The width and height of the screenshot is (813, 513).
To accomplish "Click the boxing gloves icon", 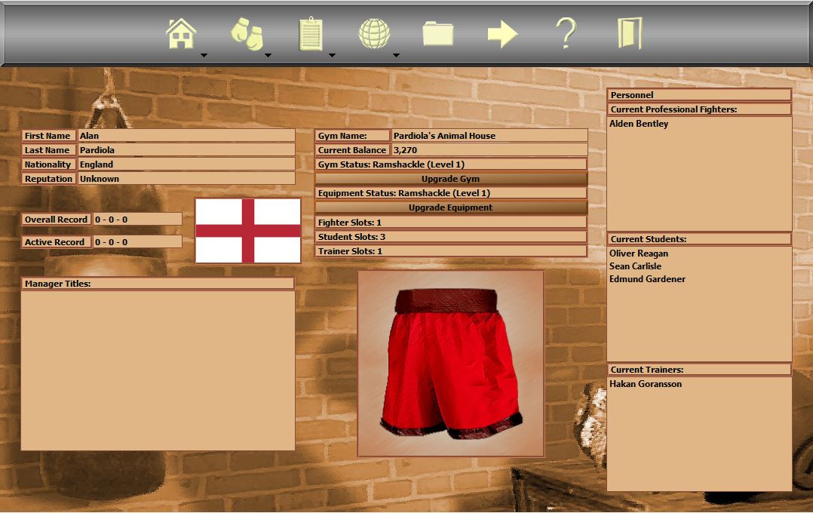I will pyautogui.click(x=247, y=34).
